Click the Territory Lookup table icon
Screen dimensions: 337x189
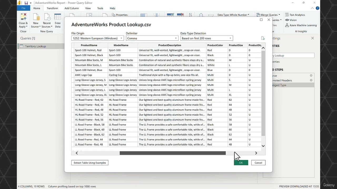(22, 46)
